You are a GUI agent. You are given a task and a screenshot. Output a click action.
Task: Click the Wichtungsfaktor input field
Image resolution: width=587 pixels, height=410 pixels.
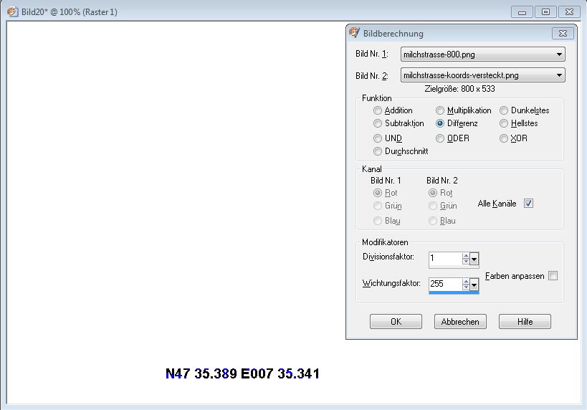(445, 284)
